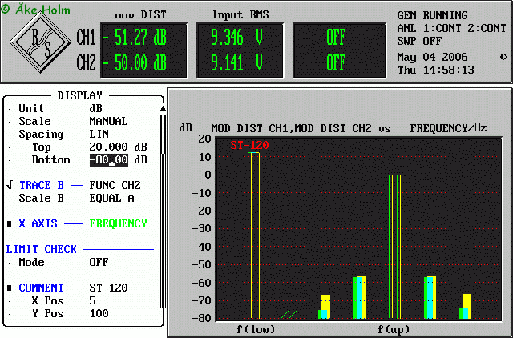
Task: Open the FUNC CH2 trace selection
Action: [115, 185]
